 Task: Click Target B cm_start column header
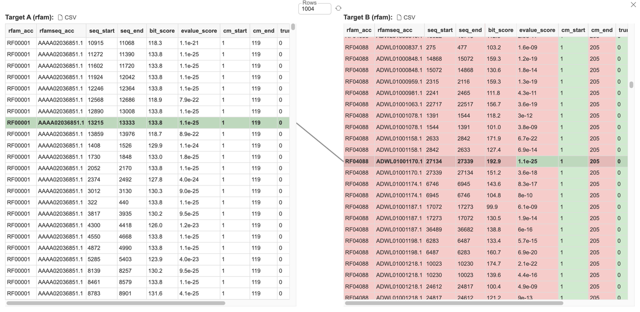[573, 30]
